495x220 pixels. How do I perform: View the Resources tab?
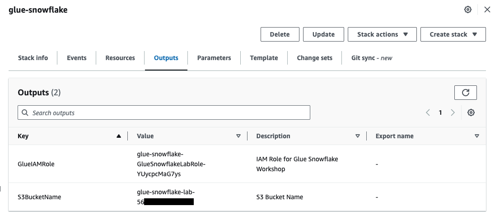(x=120, y=58)
